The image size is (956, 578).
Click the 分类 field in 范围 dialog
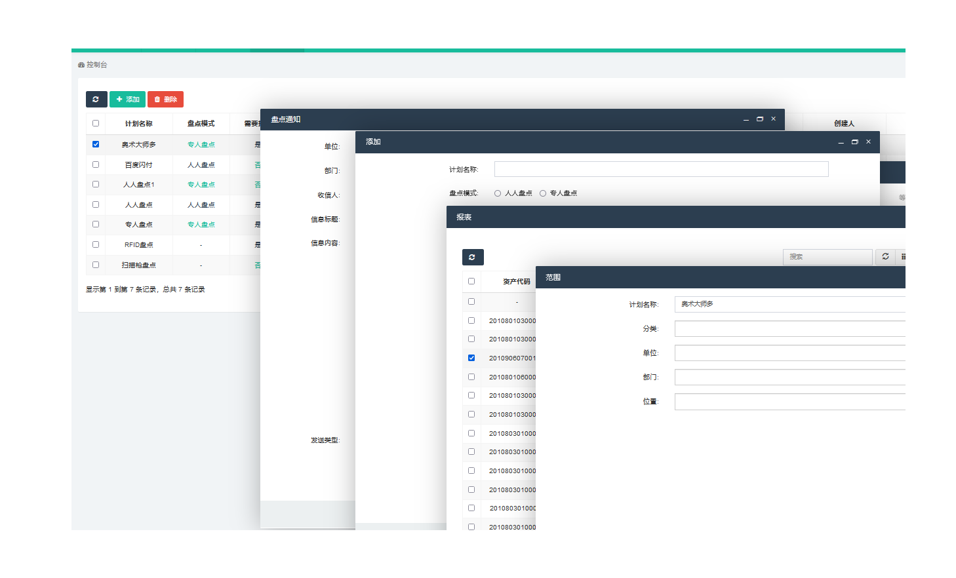[x=790, y=328]
